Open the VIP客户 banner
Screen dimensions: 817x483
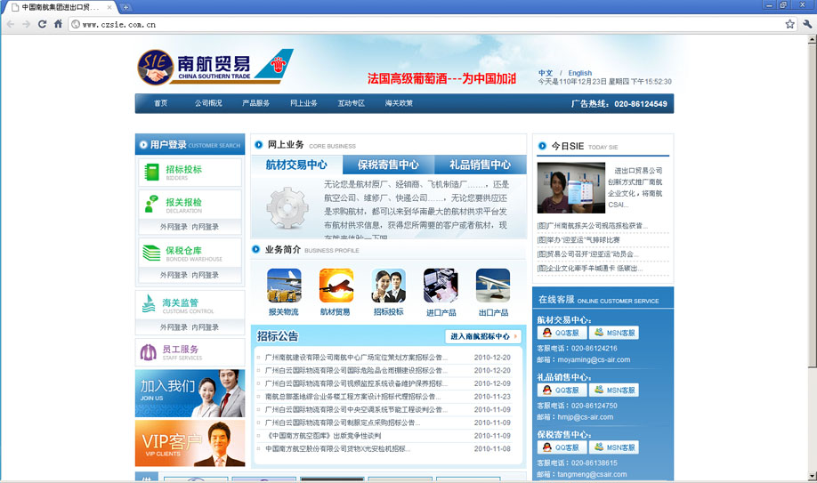click(190, 443)
